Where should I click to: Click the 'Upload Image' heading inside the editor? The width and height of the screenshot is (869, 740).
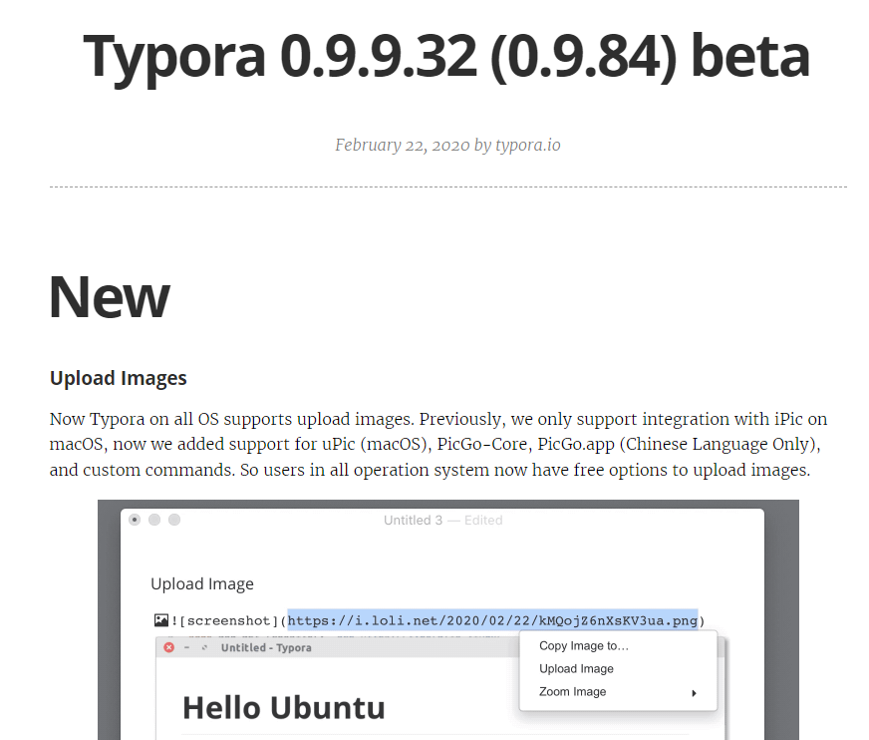[202, 583]
